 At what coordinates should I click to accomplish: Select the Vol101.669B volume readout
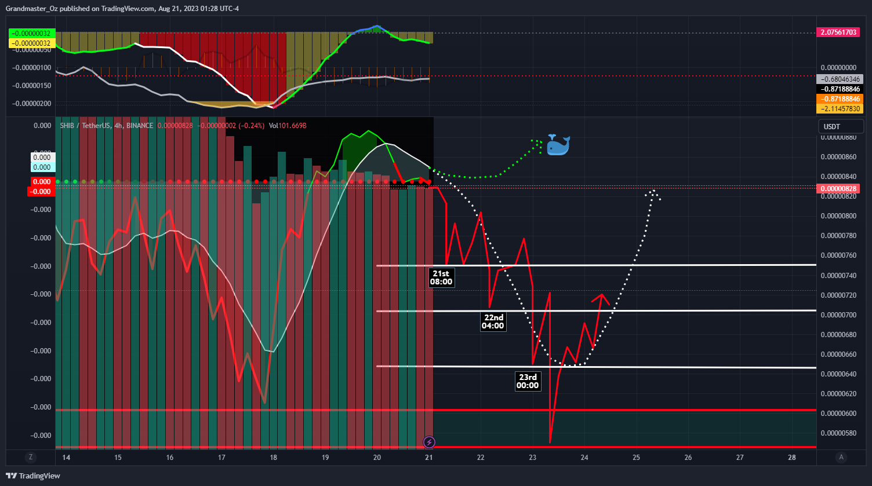[286, 126]
